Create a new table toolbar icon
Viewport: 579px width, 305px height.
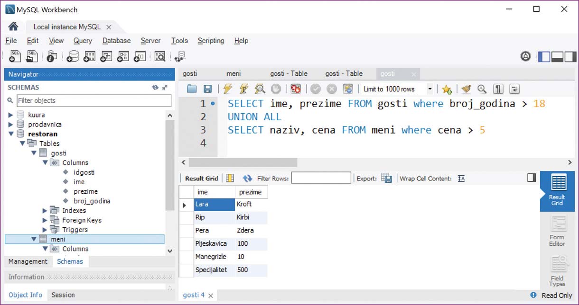(89, 56)
